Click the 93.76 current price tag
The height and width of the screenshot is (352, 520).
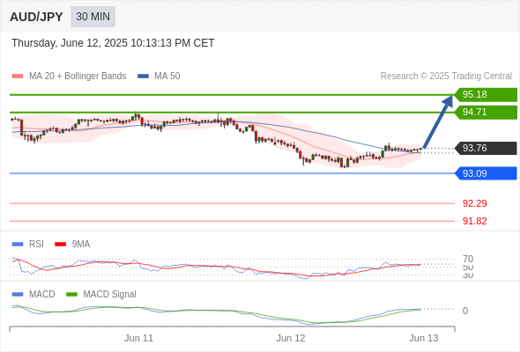tap(486, 148)
